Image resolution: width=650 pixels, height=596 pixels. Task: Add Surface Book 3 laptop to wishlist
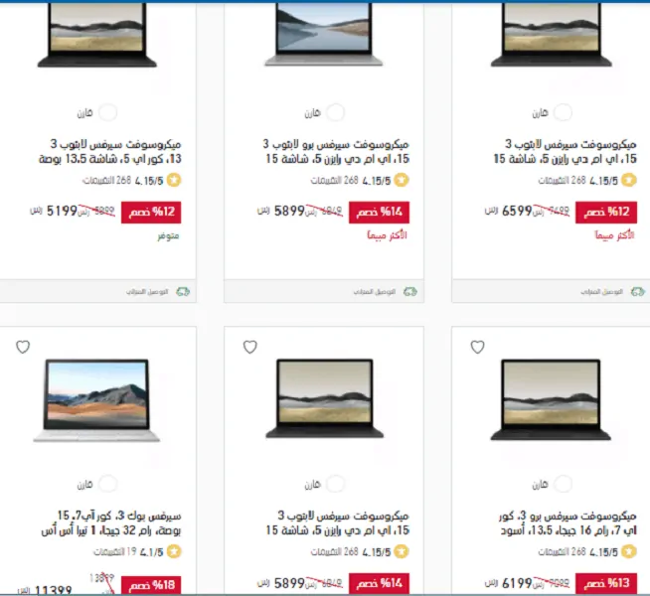pyautogui.click(x=23, y=347)
